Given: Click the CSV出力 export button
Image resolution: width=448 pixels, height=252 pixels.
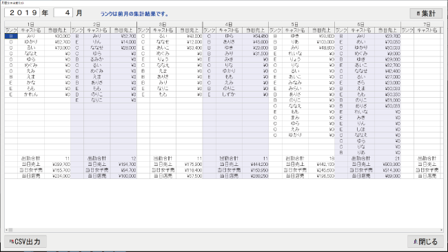Looking at the screenshot, I should coord(26,242).
